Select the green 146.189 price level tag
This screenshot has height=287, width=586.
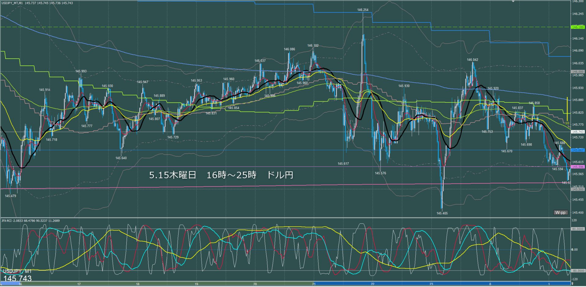click(577, 27)
